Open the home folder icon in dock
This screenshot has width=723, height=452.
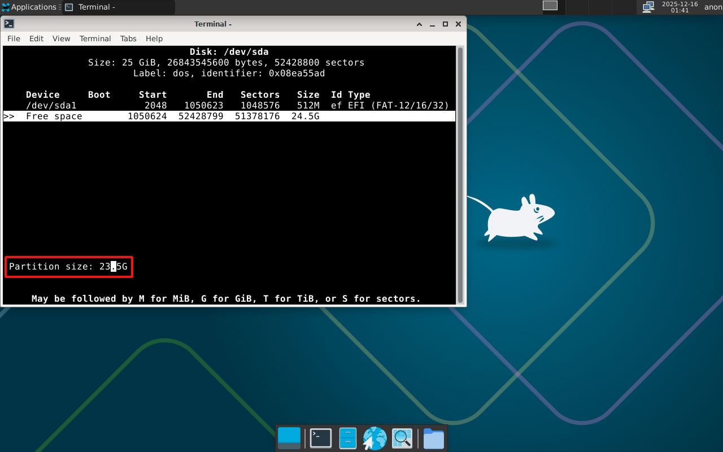click(x=433, y=438)
